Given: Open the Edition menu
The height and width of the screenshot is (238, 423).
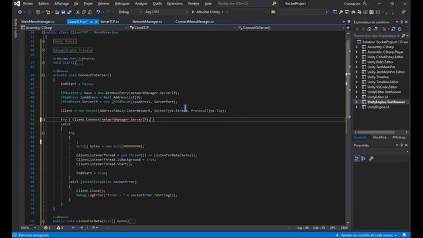Looking at the screenshot, I should pos(44,4).
